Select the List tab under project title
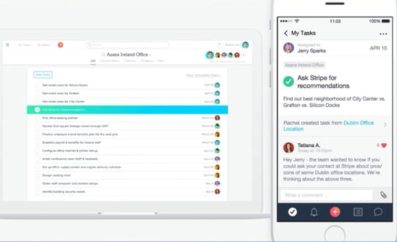The height and width of the screenshot is (242, 397). pyautogui.click(x=93, y=61)
